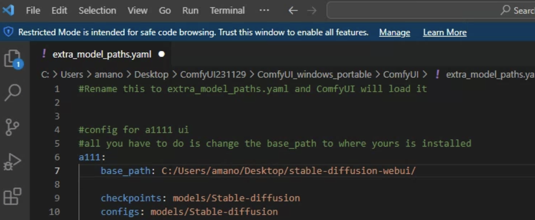Click the '#all you have to do' comment

point(275,144)
